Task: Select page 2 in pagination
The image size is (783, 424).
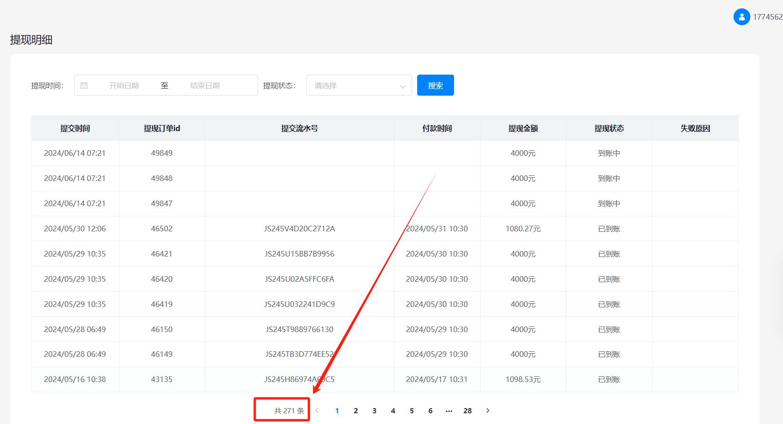Action: (x=356, y=410)
